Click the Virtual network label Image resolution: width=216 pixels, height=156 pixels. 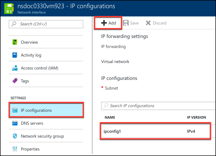115,61
